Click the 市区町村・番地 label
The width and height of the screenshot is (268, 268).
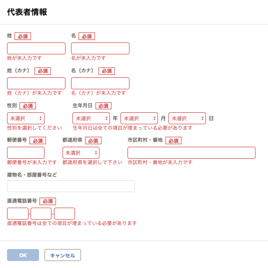(145, 140)
